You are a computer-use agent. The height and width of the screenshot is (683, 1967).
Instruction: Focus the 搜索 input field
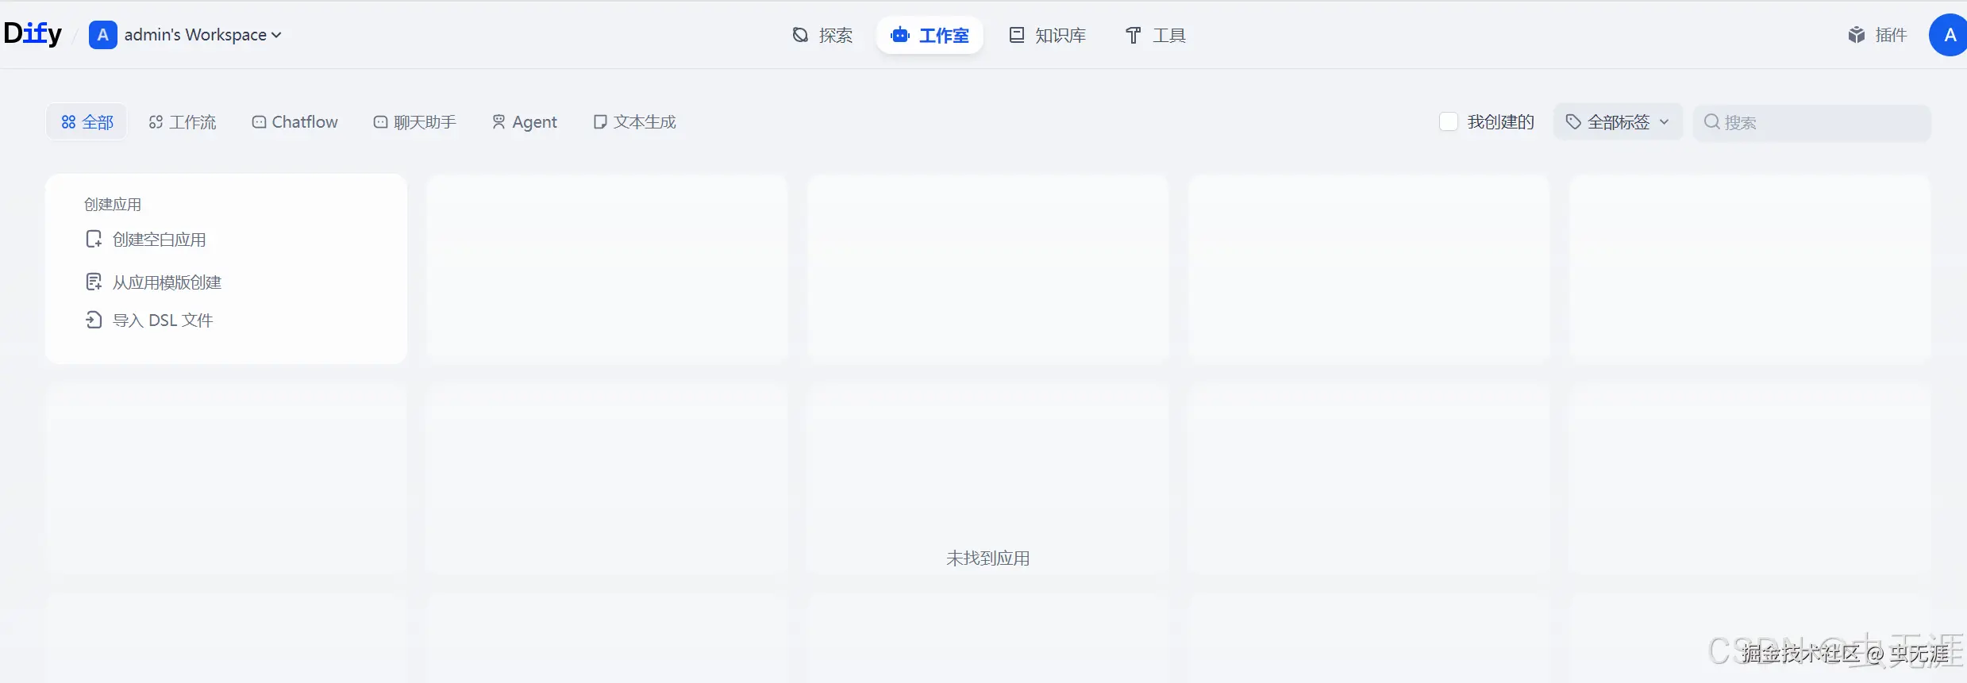click(x=1812, y=123)
